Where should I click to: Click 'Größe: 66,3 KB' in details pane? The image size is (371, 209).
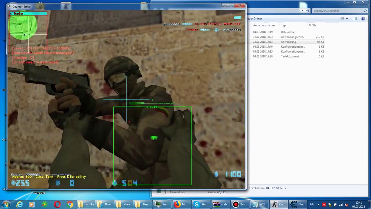[x=217, y=192]
